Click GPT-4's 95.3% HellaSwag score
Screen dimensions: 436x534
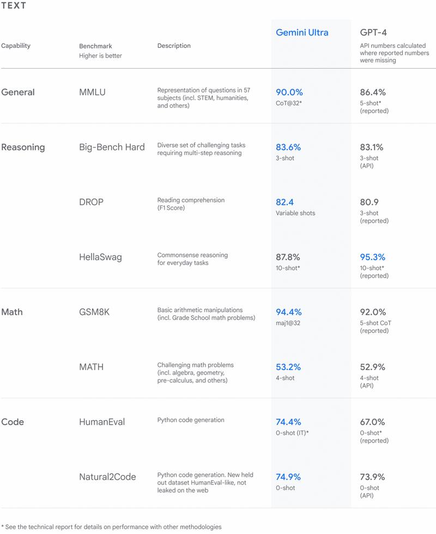pyautogui.click(x=373, y=257)
